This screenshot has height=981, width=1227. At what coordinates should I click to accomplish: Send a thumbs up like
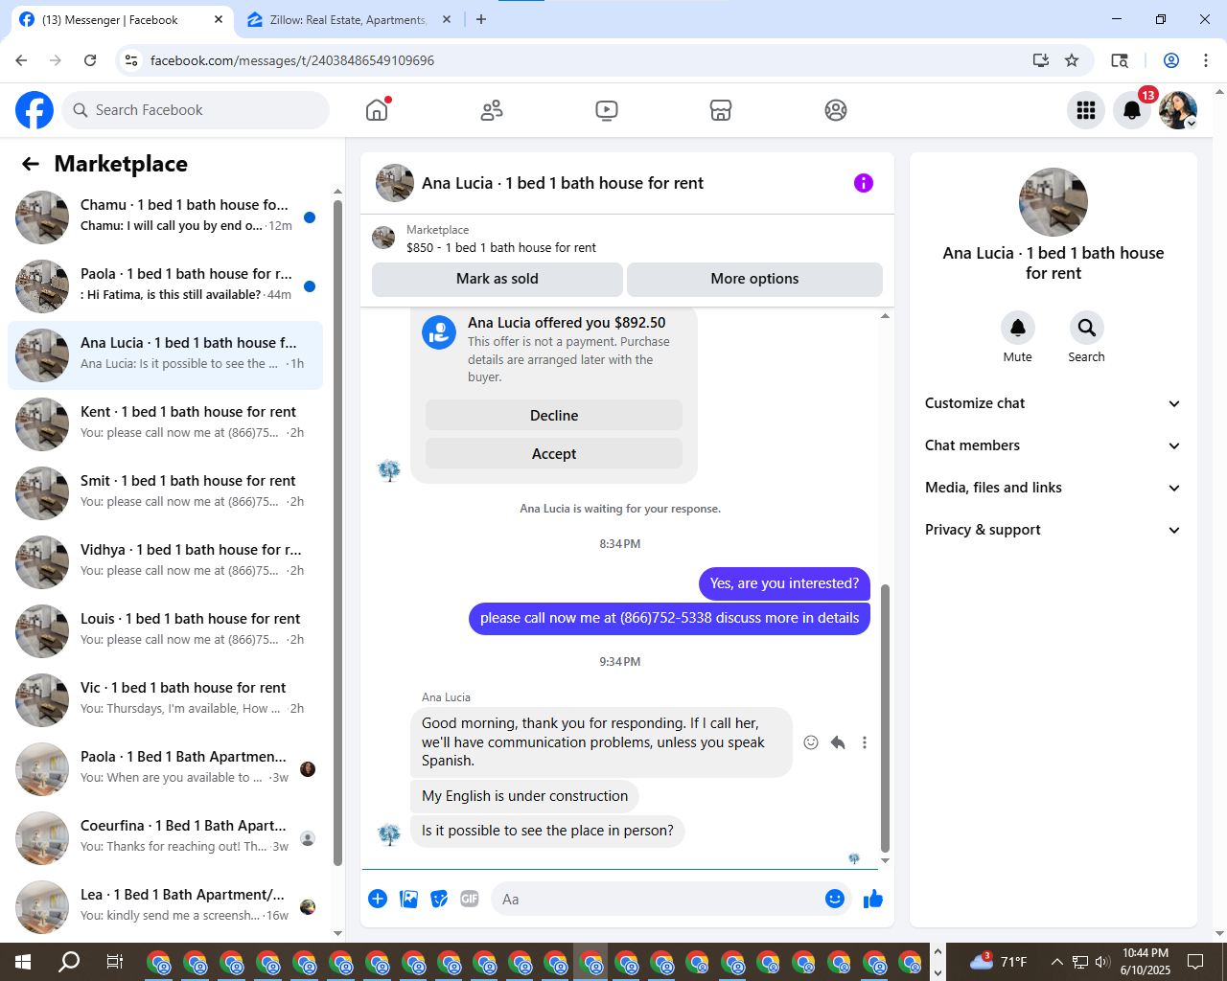click(873, 899)
